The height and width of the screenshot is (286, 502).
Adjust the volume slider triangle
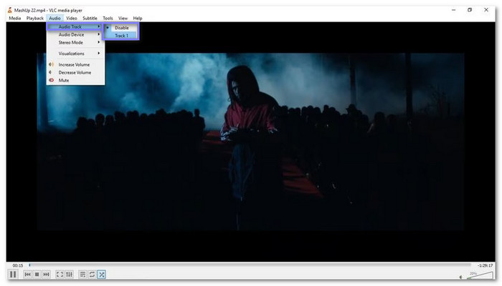pos(480,275)
